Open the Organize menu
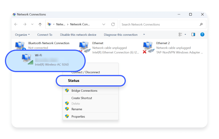 tap(22, 35)
